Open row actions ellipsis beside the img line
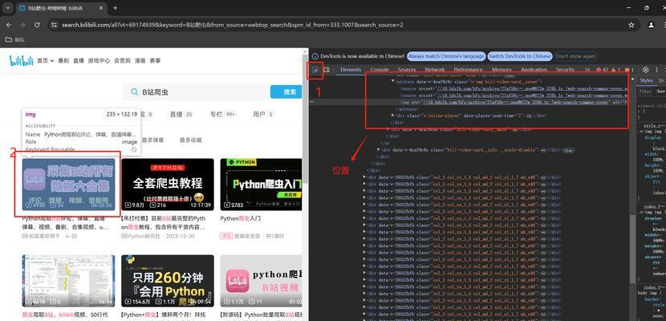Image resolution: width=666 pixels, height=321 pixels. (x=312, y=102)
